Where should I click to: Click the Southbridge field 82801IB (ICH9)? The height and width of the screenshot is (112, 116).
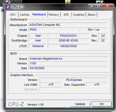[x=69, y=40]
